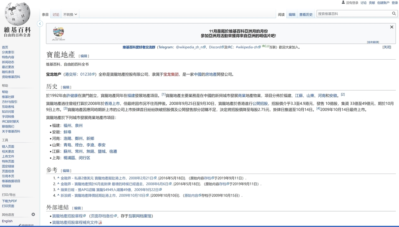Open IRC即时聊天 in the sidebar
The height and width of the screenshot is (227, 399).
(x=10, y=121)
